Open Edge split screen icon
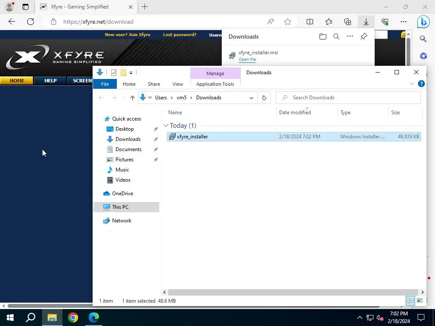The image size is (435, 326). point(310,22)
